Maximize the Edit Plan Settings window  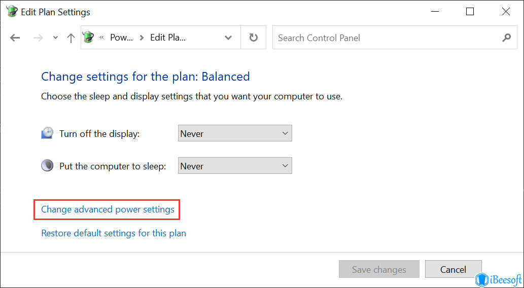pos(470,12)
